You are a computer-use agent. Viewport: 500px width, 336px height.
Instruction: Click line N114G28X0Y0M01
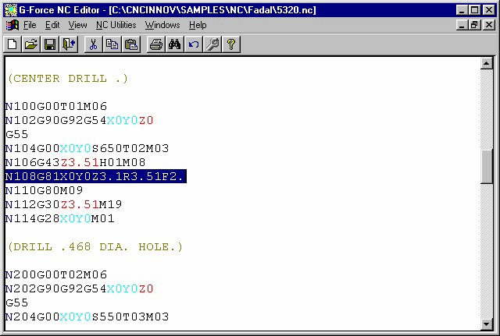pos(59,218)
